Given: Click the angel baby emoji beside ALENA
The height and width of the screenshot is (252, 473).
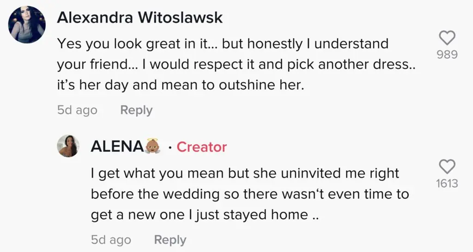Looking at the screenshot, I should click(x=154, y=147).
